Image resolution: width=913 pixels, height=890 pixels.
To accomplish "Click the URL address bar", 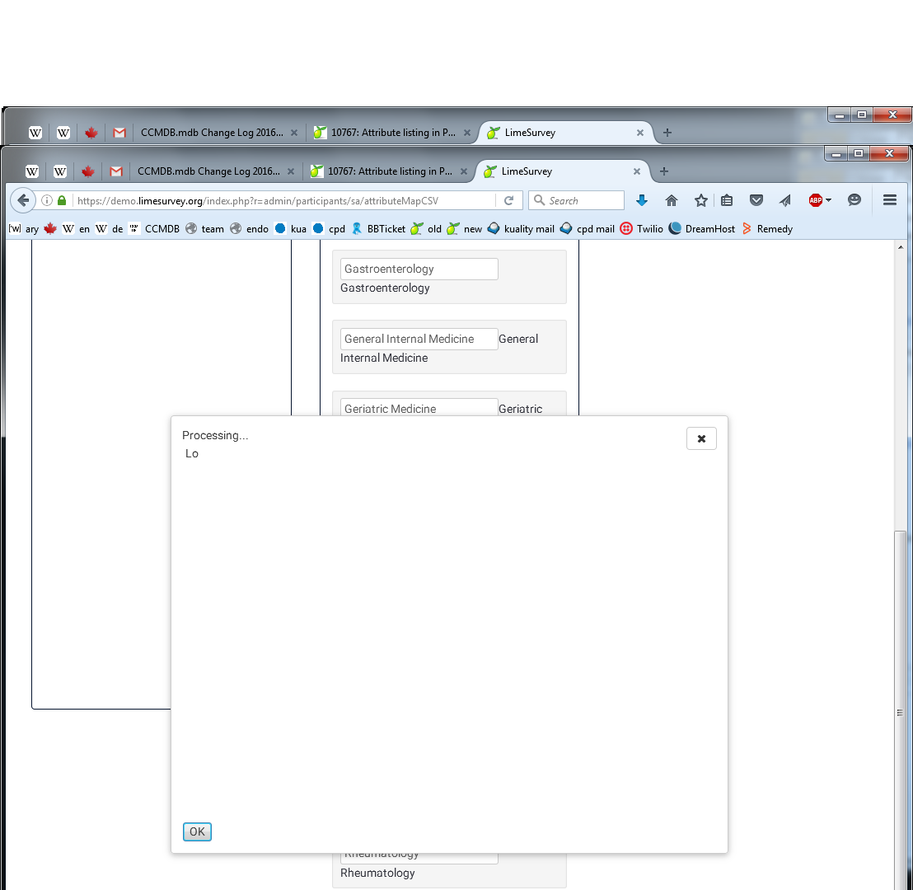I will (284, 200).
